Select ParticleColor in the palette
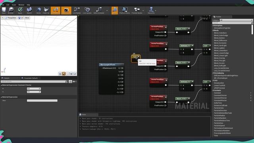Screen dimensions: 254x143 219,108
